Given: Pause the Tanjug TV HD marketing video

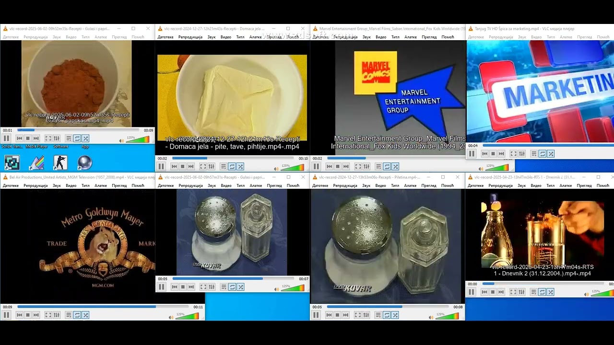Looking at the screenshot, I should point(472,154).
